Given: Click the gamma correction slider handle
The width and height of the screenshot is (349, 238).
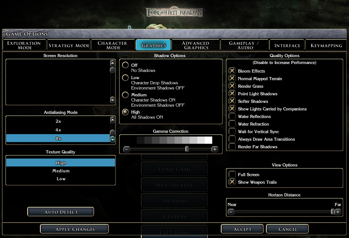Looking at the screenshot, I should (x=187, y=149).
